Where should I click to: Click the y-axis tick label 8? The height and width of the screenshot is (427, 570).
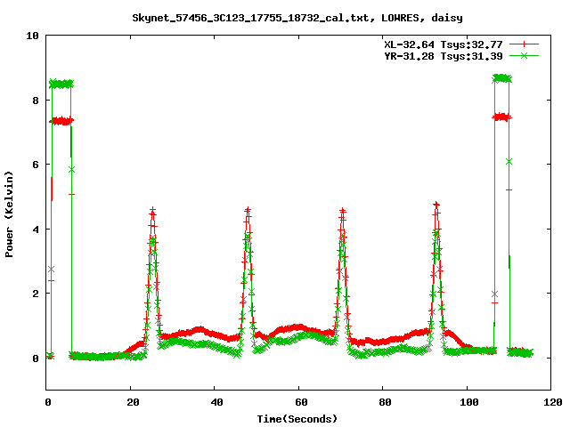point(36,101)
